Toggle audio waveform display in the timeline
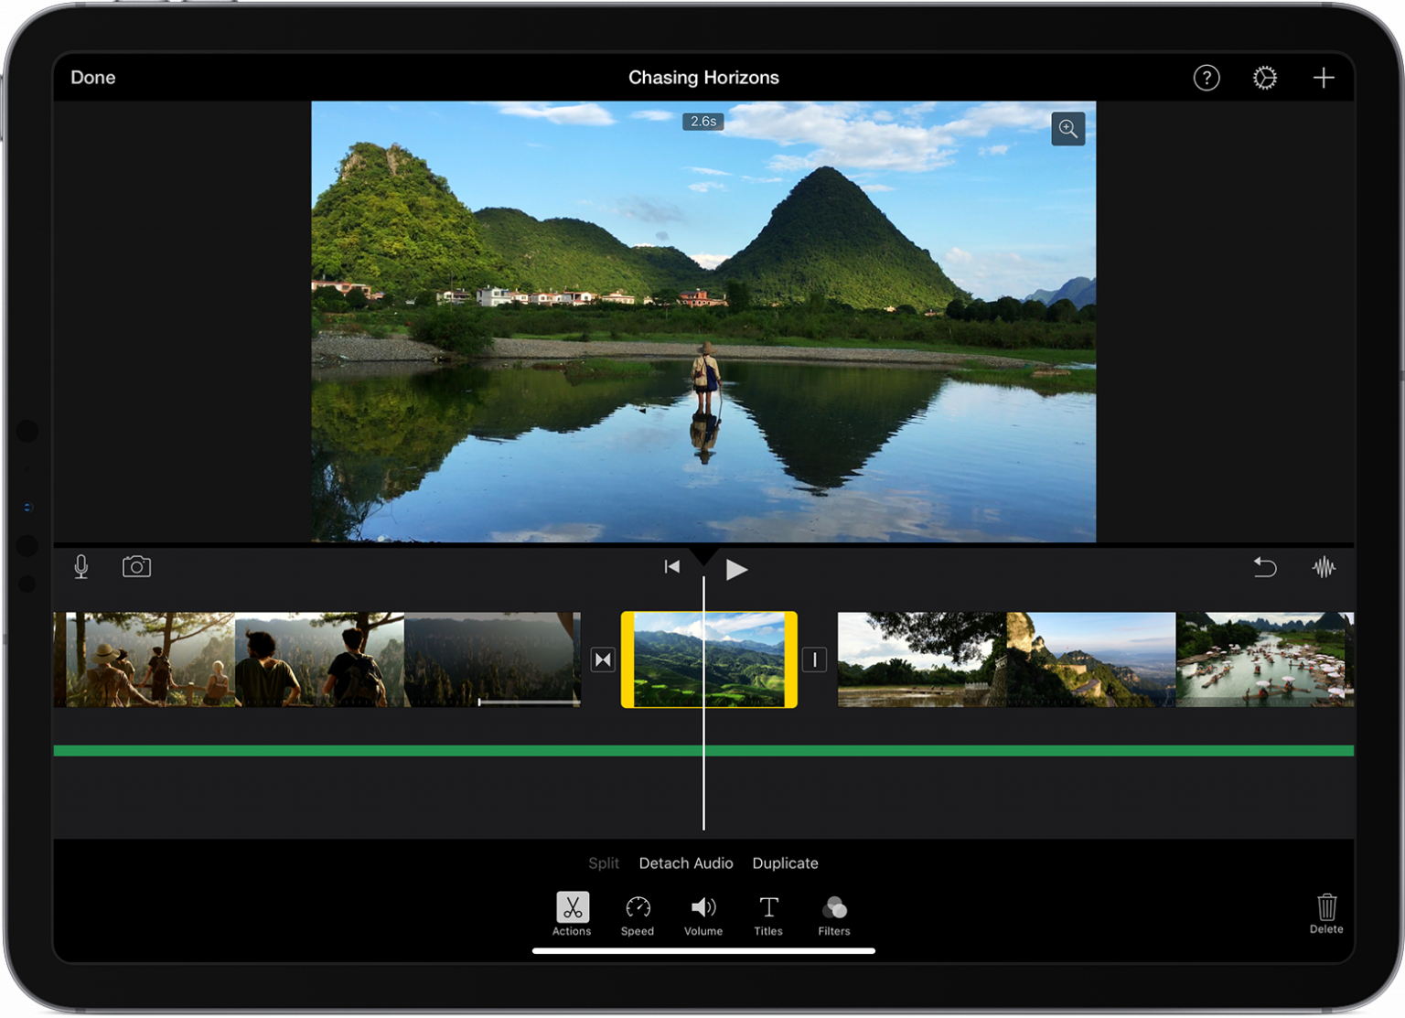This screenshot has width=1405, height=1018. [x=1325, y=567]
